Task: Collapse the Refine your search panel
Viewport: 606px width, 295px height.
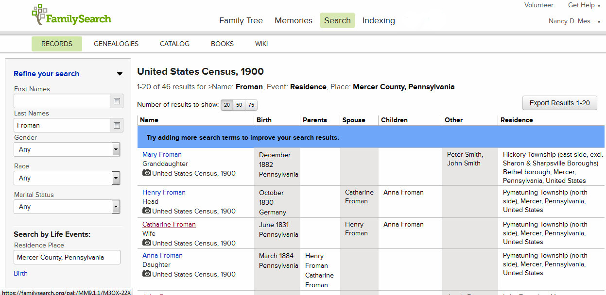Action: tap(120, 74)
